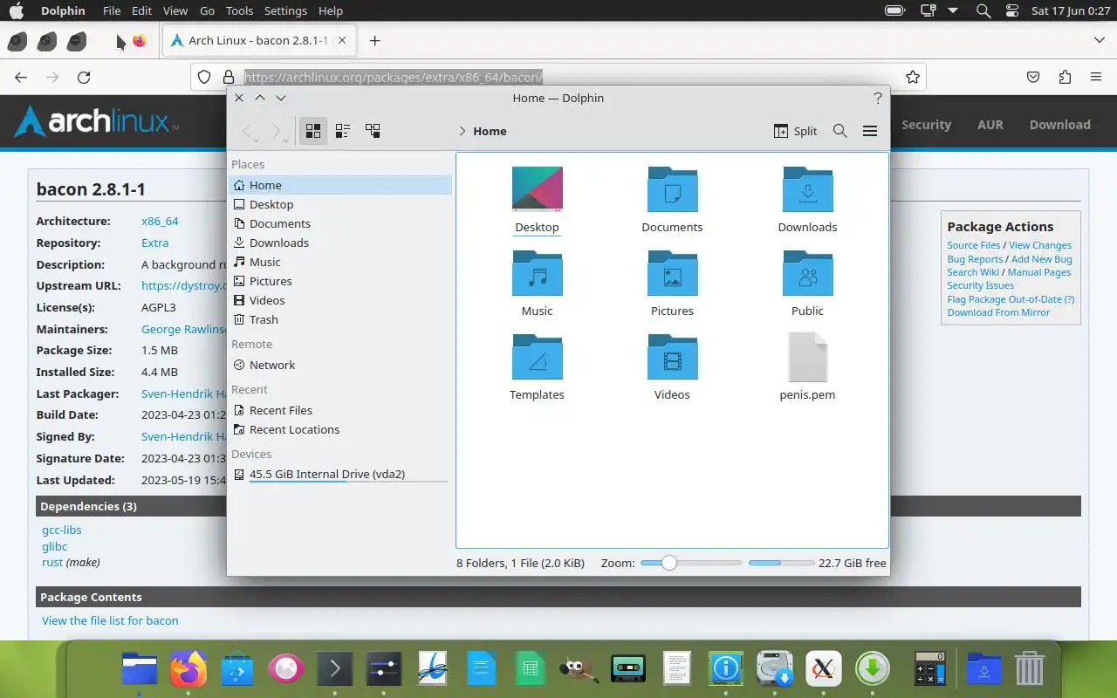
Task: Open the Edit menu
Action: coord(141,10)
